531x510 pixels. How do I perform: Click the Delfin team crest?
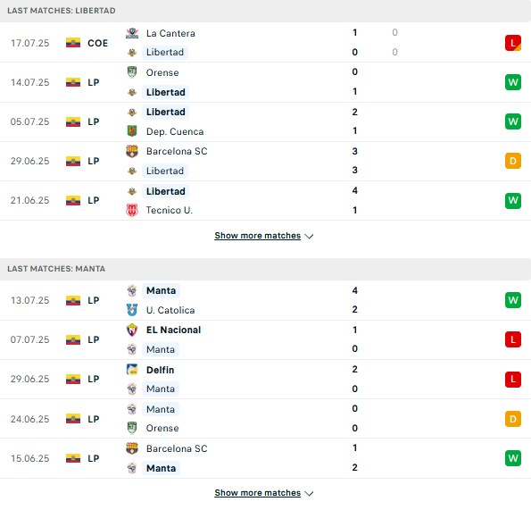click(x=132, y=370)
